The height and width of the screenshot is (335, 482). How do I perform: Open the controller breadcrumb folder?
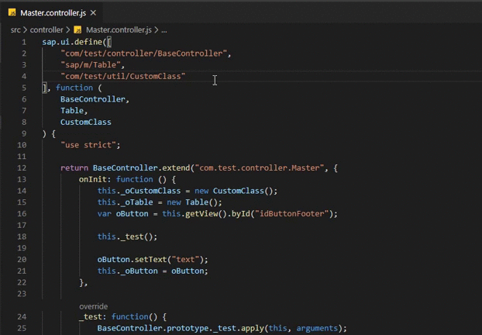[x=46, y=29]
